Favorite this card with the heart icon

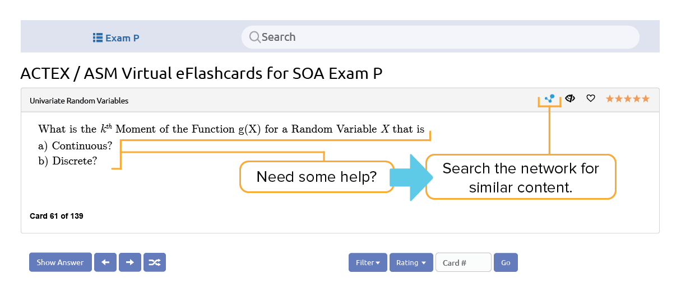click(x=590, y=98)
